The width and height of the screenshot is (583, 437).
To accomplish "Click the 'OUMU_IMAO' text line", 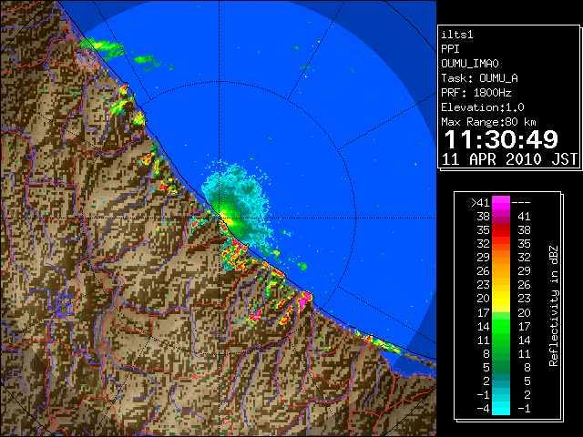I will coord(470,64).
